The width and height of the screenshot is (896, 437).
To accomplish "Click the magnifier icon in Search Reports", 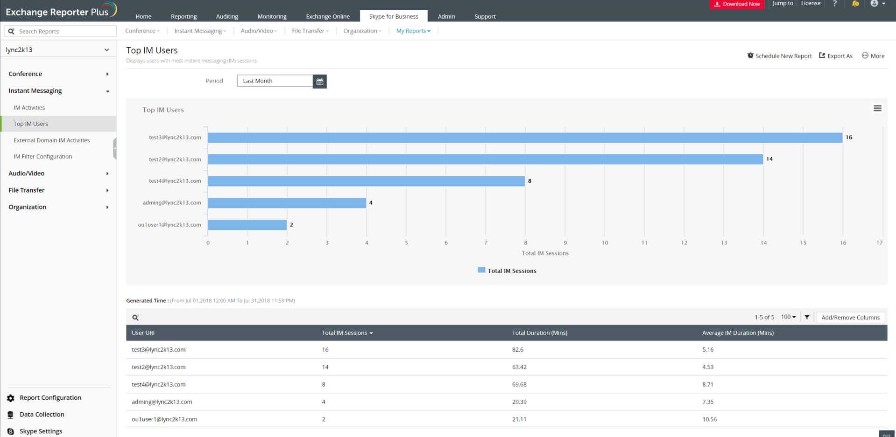I will point(11,31).
